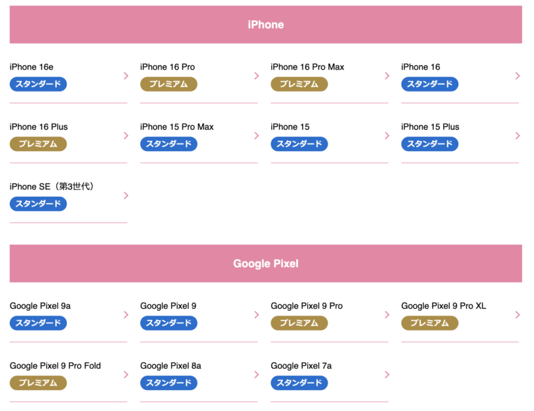Click the arrow next to iPhone 16e
The width and height of the screenshot is (534, 411).
pos(126,76)
